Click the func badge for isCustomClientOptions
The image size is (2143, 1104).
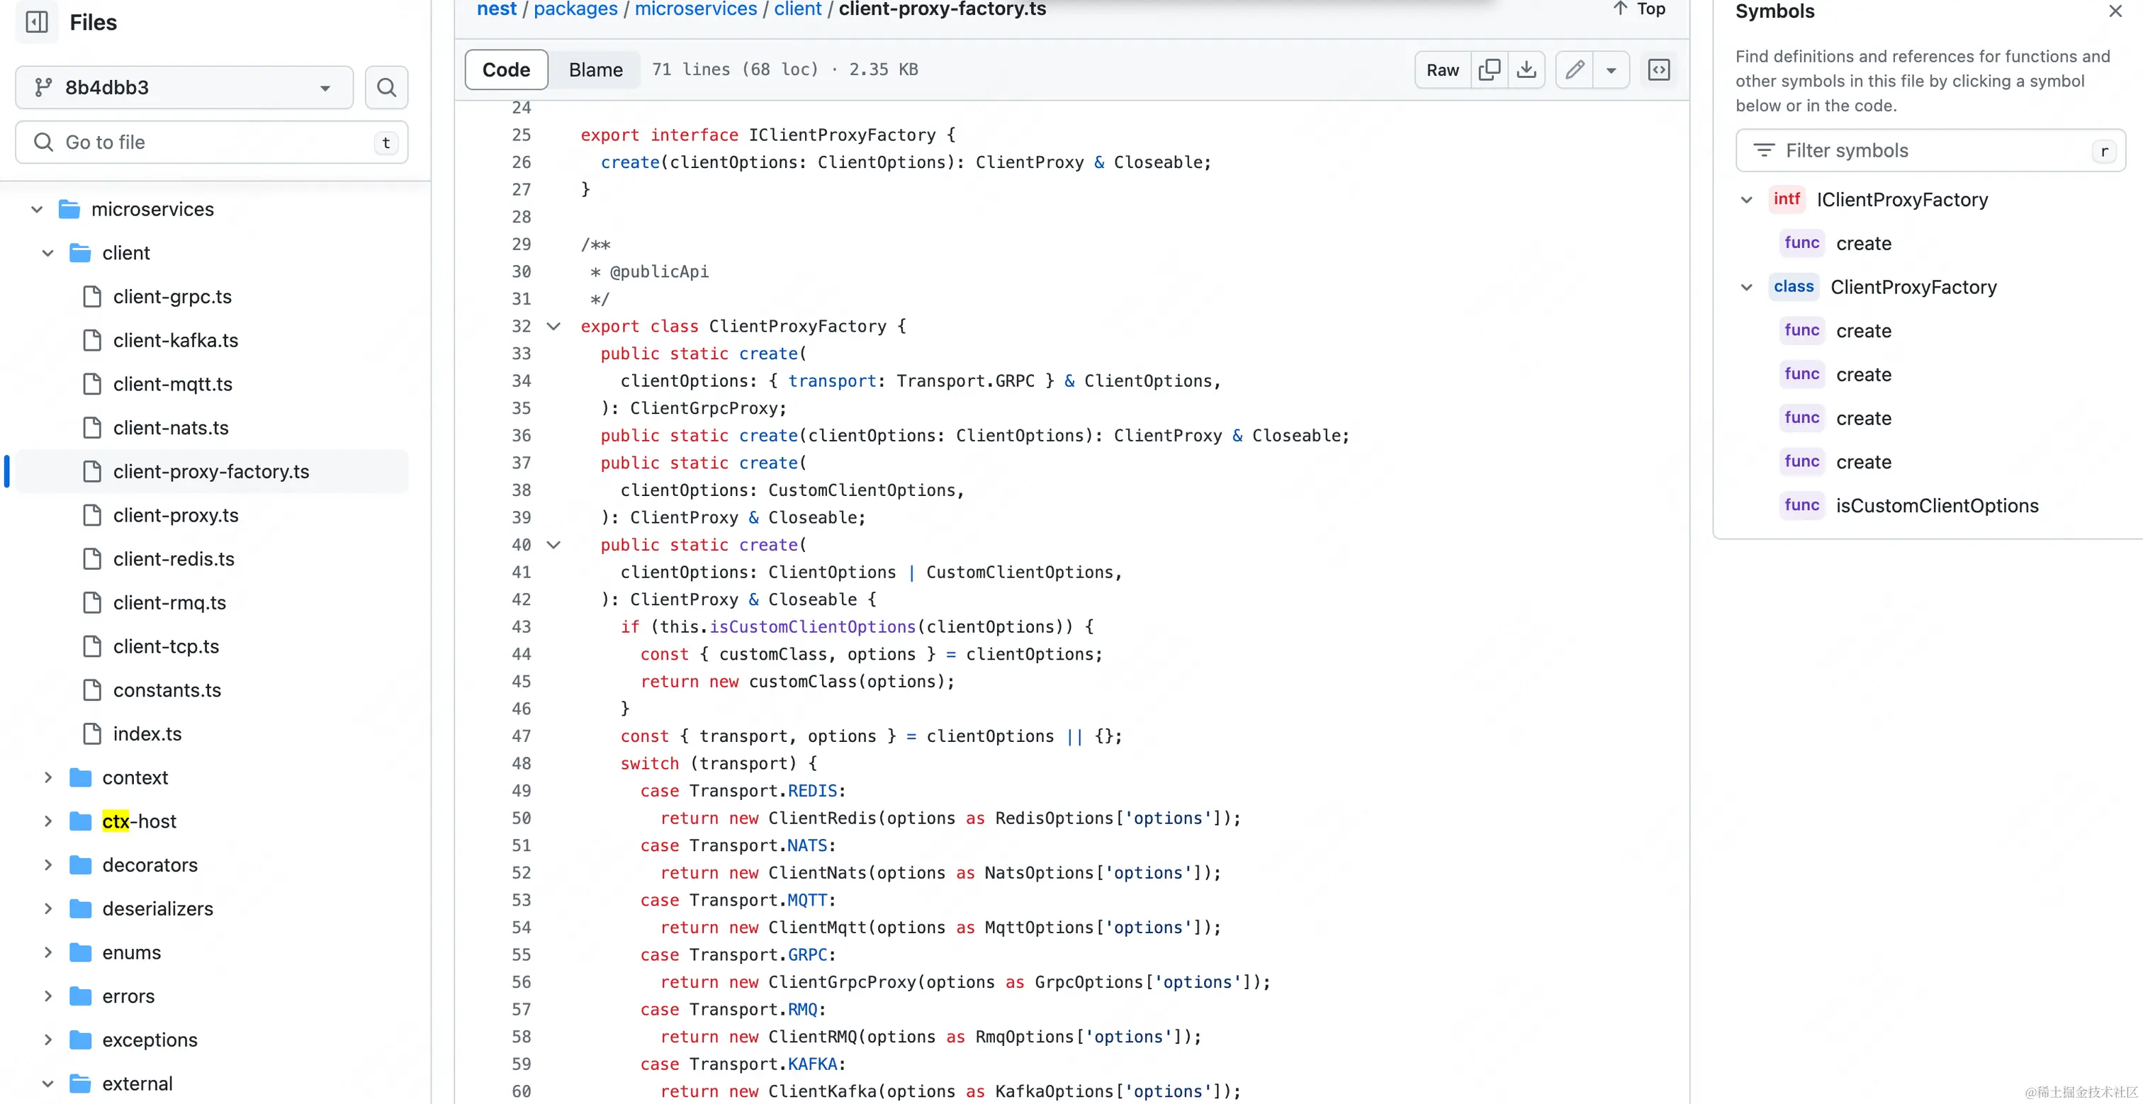point(1801,505)
